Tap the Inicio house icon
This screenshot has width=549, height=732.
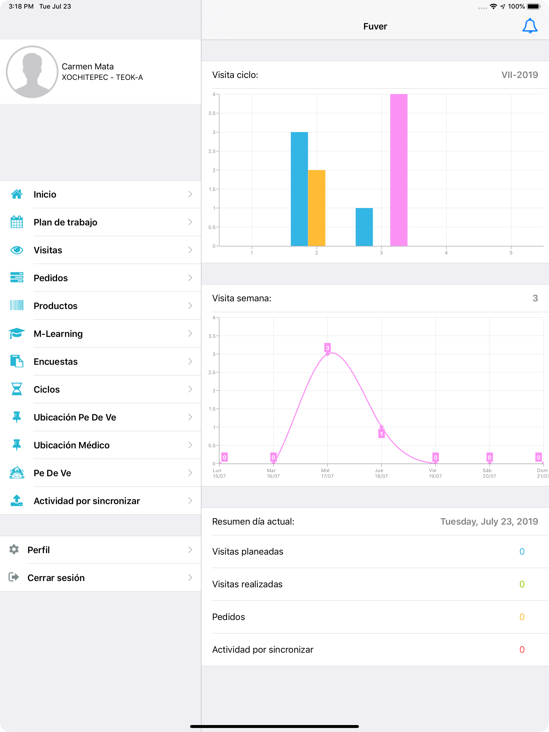17,194
